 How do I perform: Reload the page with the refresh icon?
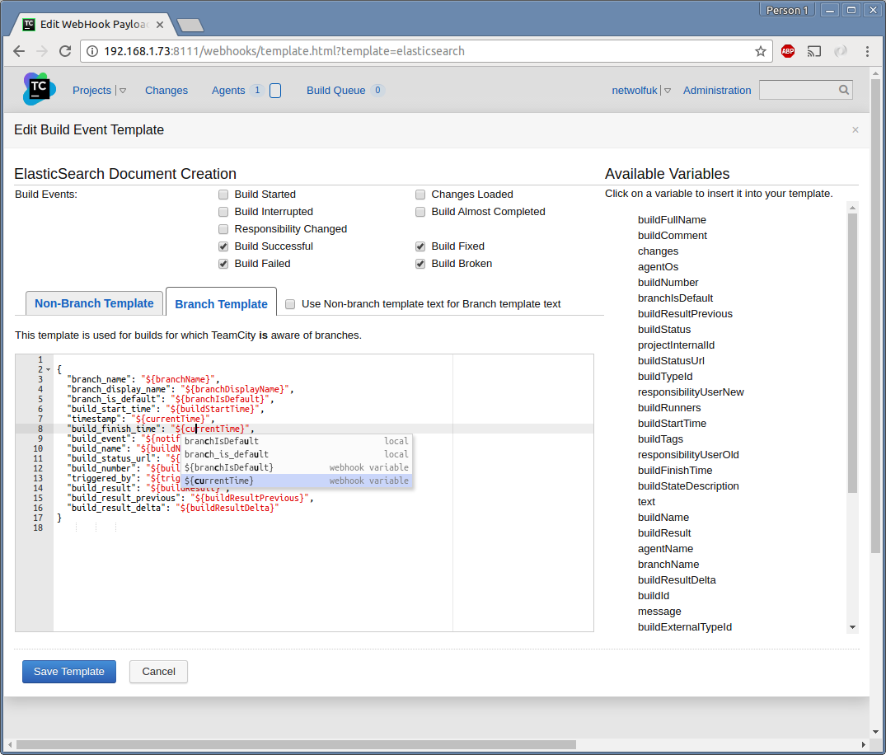coord(65,51)
